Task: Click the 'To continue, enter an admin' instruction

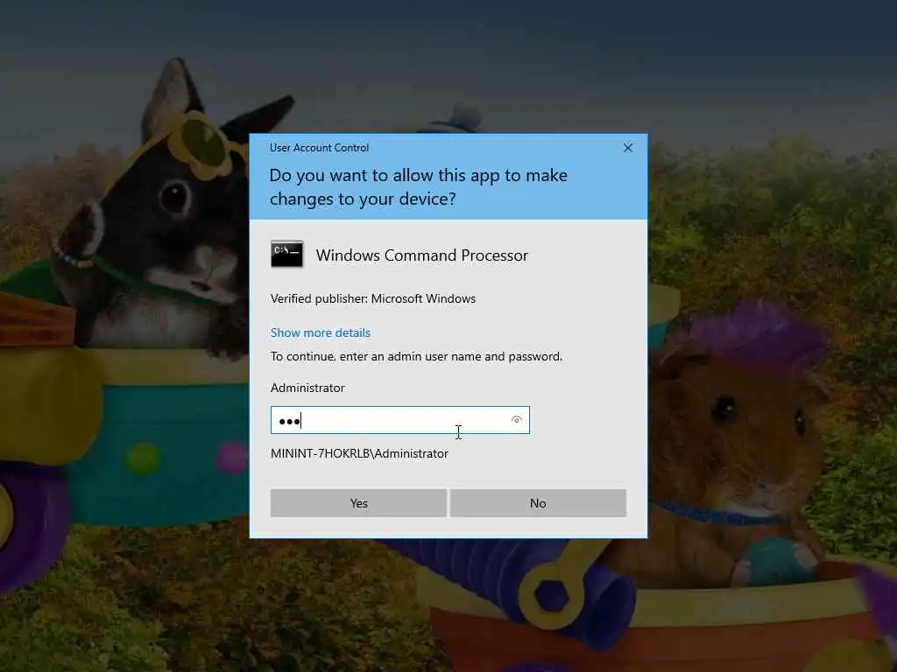Action: [x=416, y=356]
